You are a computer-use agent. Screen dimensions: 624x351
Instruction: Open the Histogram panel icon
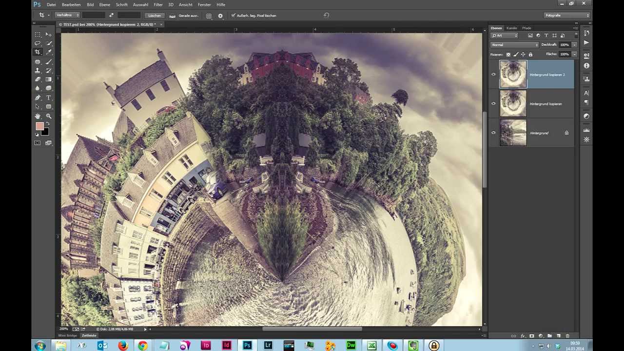[x=586, y=130]
